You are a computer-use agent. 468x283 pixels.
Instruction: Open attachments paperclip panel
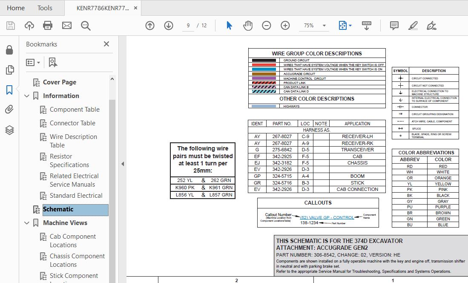tap(9, 110)
